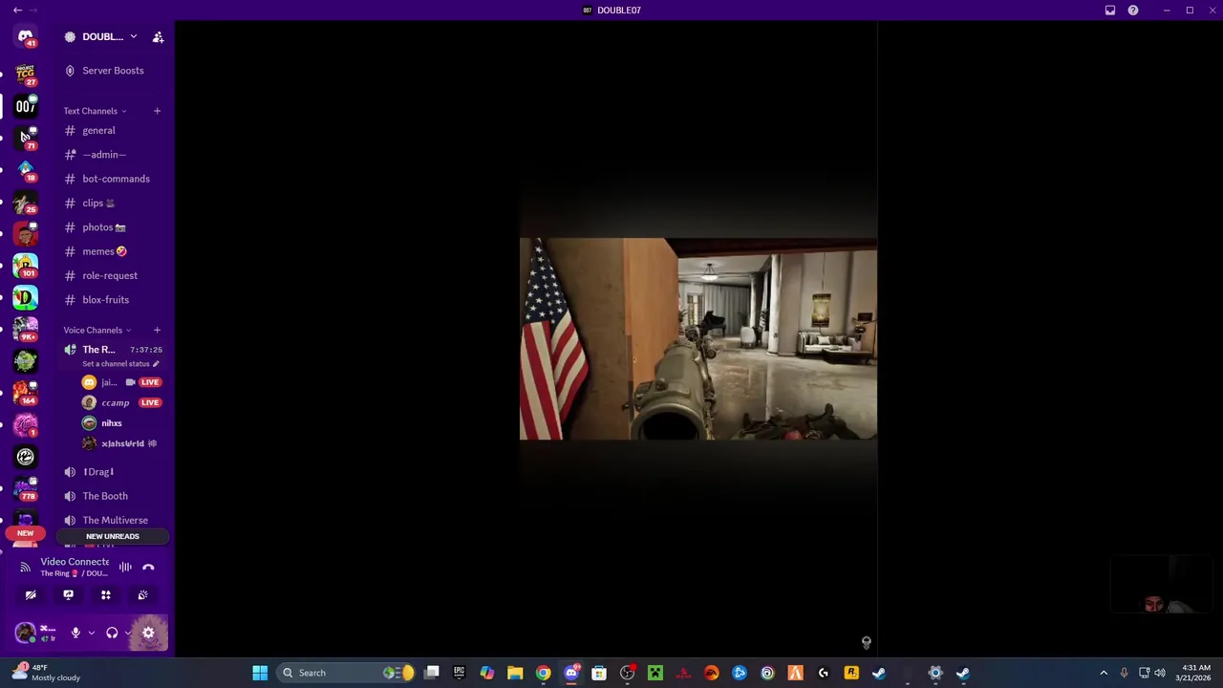
Task: Toggle headphone deafen
Action: [112, 633]
